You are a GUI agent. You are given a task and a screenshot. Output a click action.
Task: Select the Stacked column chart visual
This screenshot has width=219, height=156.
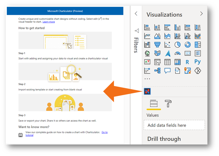click(157, 27)
